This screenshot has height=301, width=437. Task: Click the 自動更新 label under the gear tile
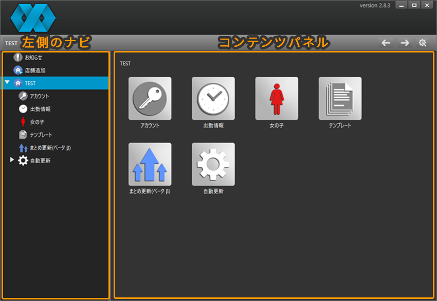pyautogui.click(x=213, y=191)
